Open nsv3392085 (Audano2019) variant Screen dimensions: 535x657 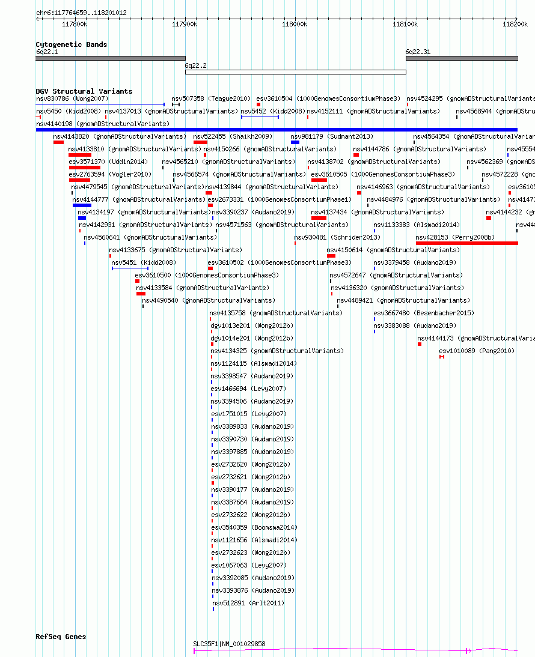(253, 578)
